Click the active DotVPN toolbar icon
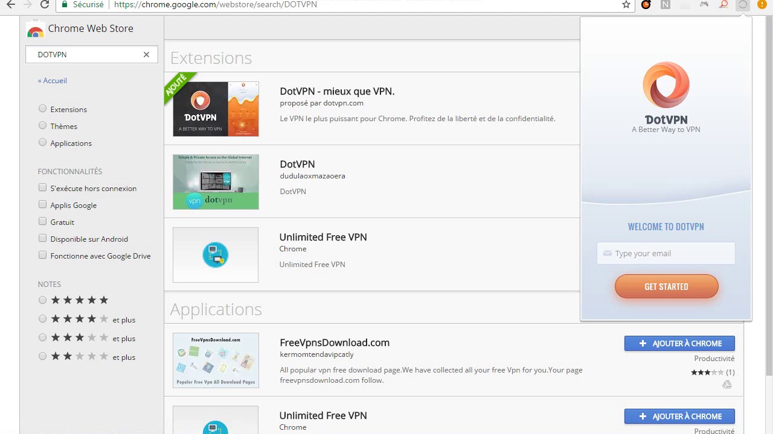Viewport: 773px width, 434px height. click(743, 5)
